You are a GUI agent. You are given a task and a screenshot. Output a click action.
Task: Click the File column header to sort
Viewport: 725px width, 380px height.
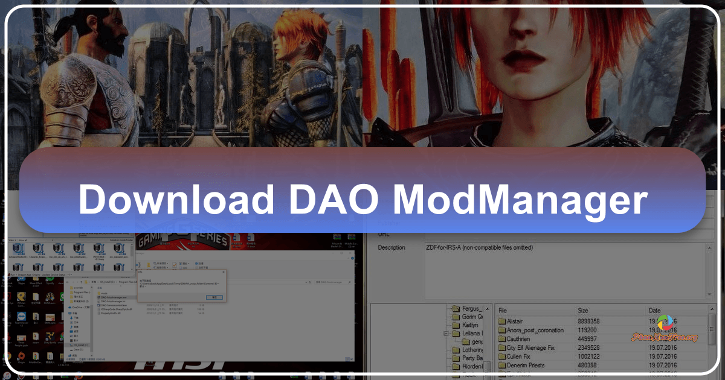pyautogui.click(x=503, y=311)
